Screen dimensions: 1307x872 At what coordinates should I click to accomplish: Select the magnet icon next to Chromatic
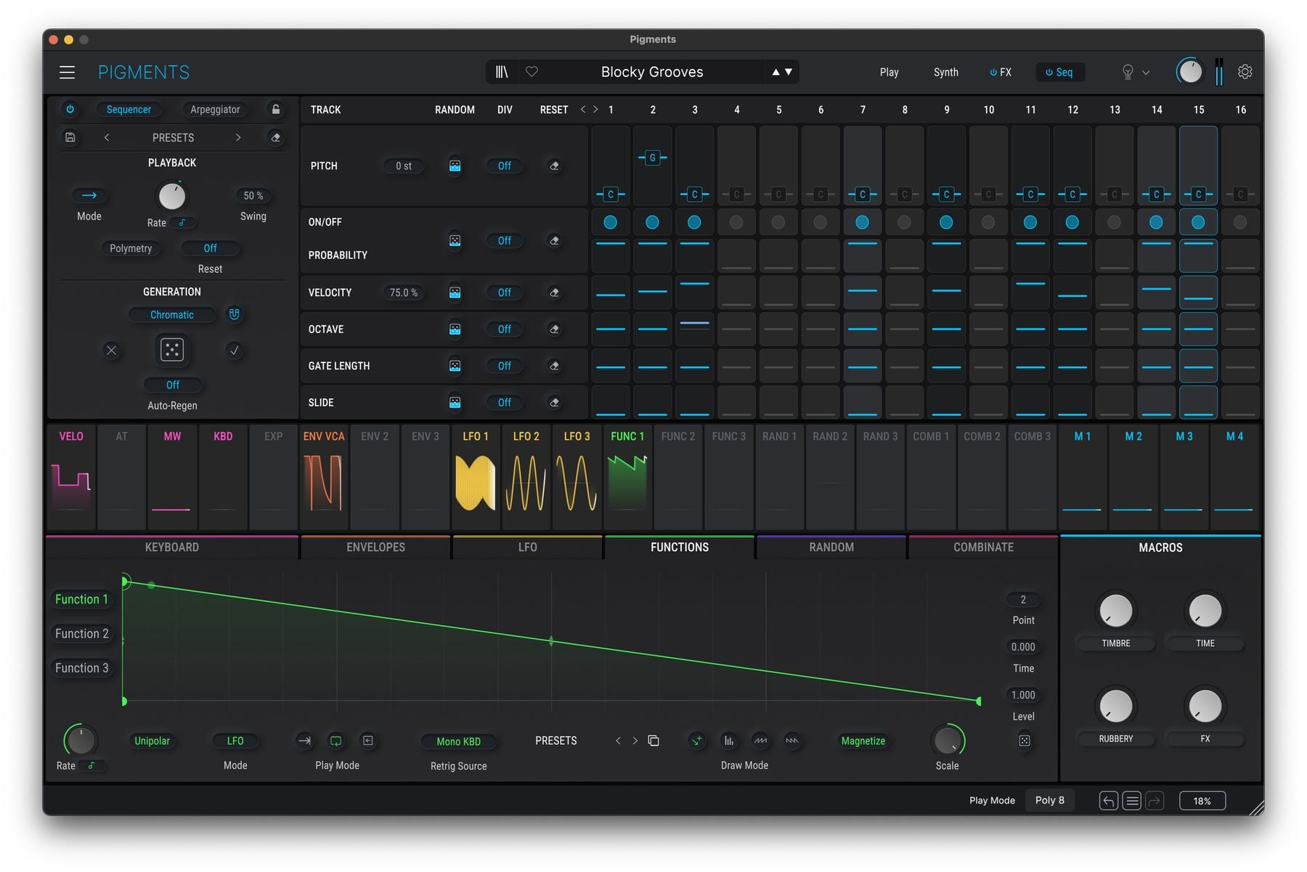[234, 314]
